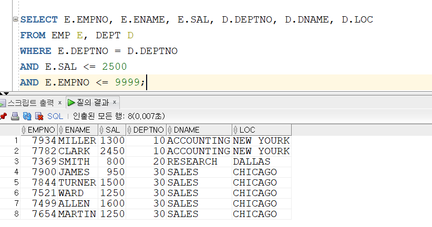Screen dimensions: 432x227
Task: Click the pin icon in results toolbar
Action: pos(3,116)
